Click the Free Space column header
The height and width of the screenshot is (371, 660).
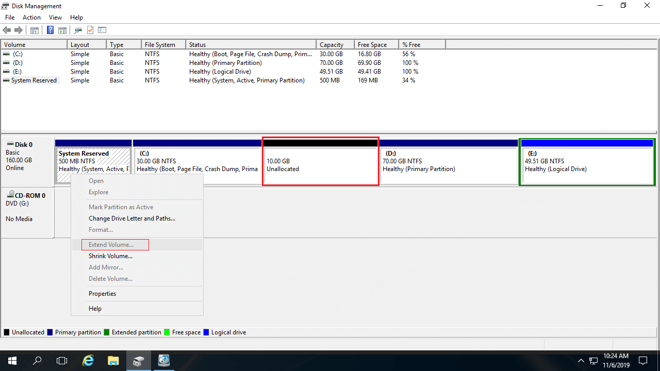(372, 45)
